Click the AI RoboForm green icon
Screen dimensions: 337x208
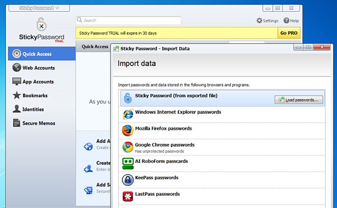128,163
